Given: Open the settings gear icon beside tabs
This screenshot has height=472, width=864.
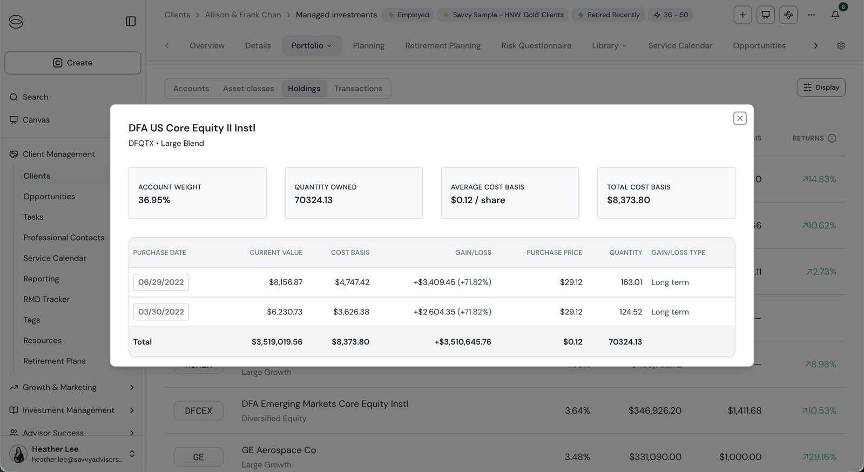Looking at the screenshot, I should pyautogui.click(x=841, y=46).
